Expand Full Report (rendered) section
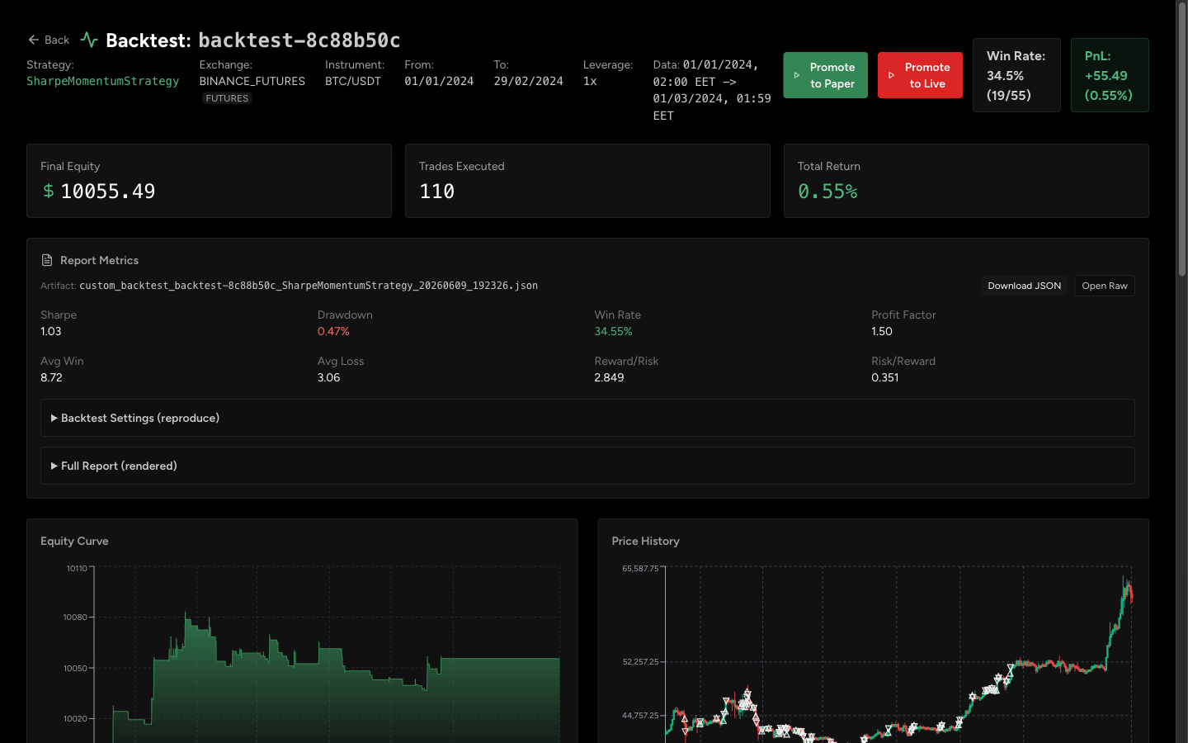 point(587,466)
